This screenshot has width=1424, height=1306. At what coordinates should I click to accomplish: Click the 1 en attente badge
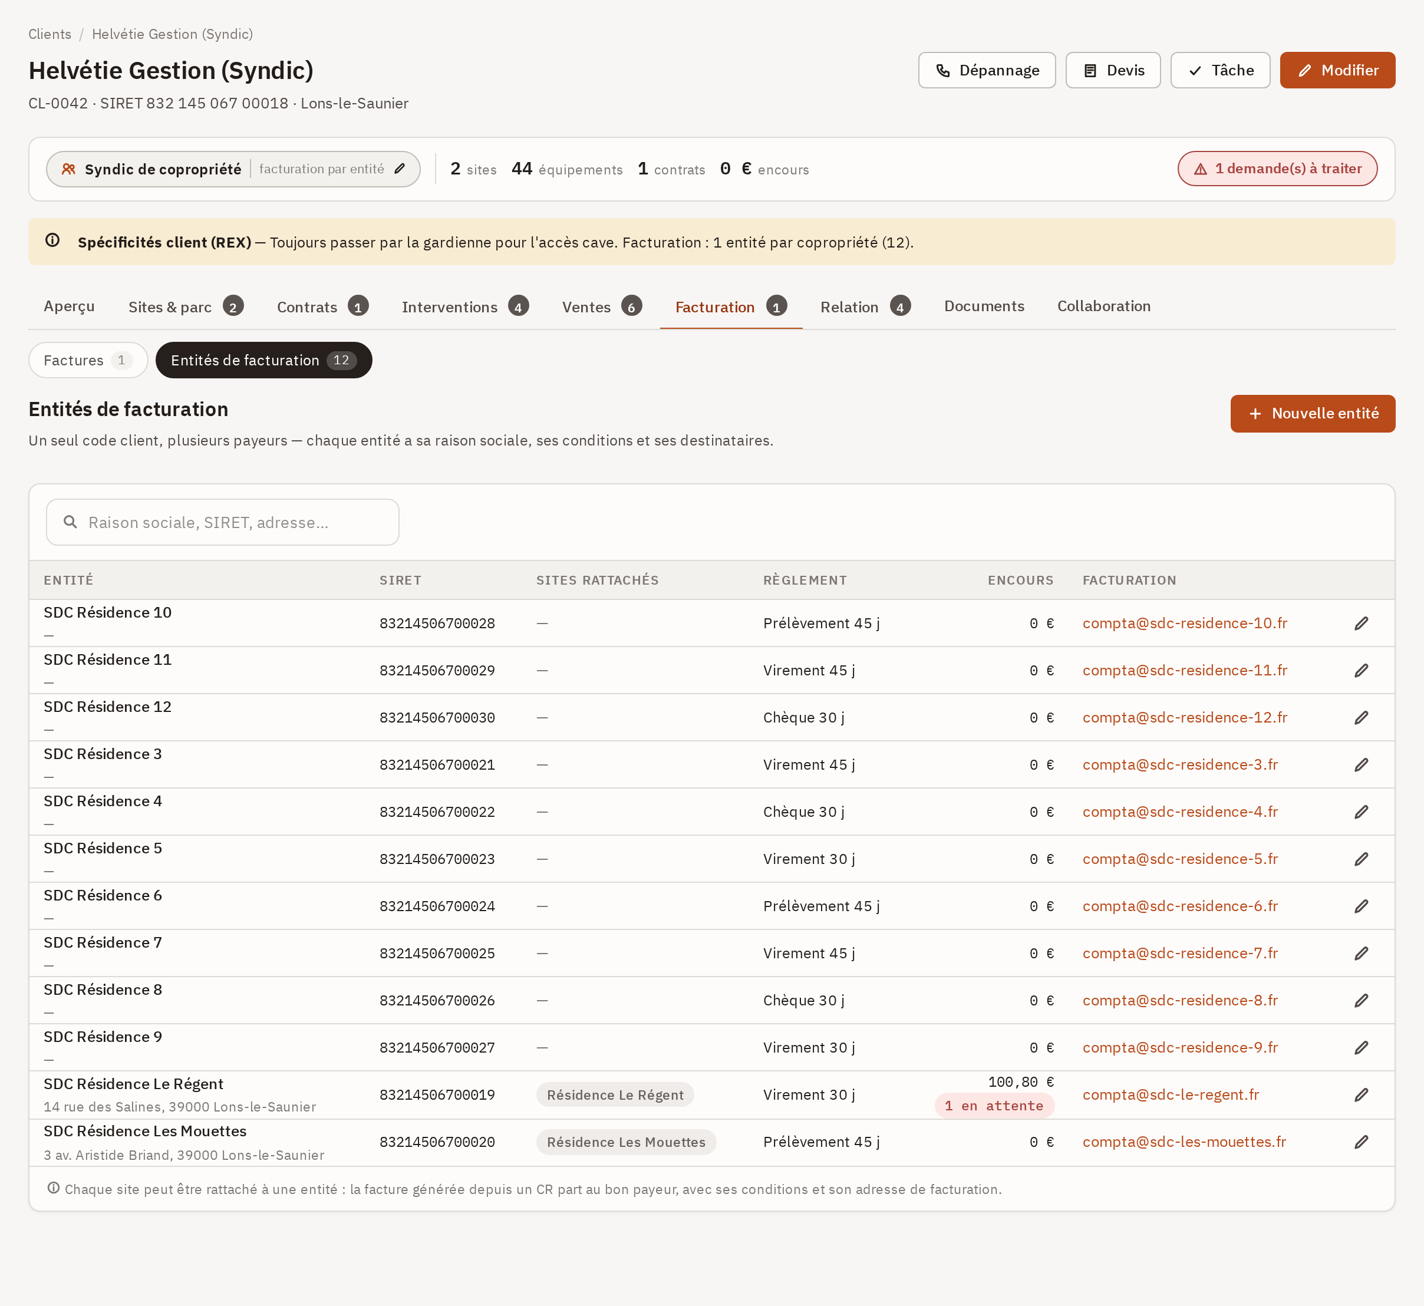point(994,1106)
